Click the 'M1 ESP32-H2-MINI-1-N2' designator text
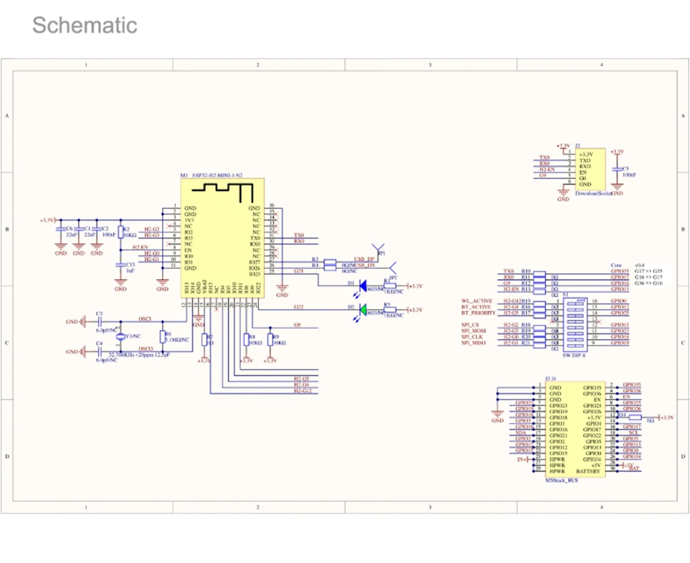The width and height of the screenshot is (690, 563). pyautogui.click(x=211, y=176)
